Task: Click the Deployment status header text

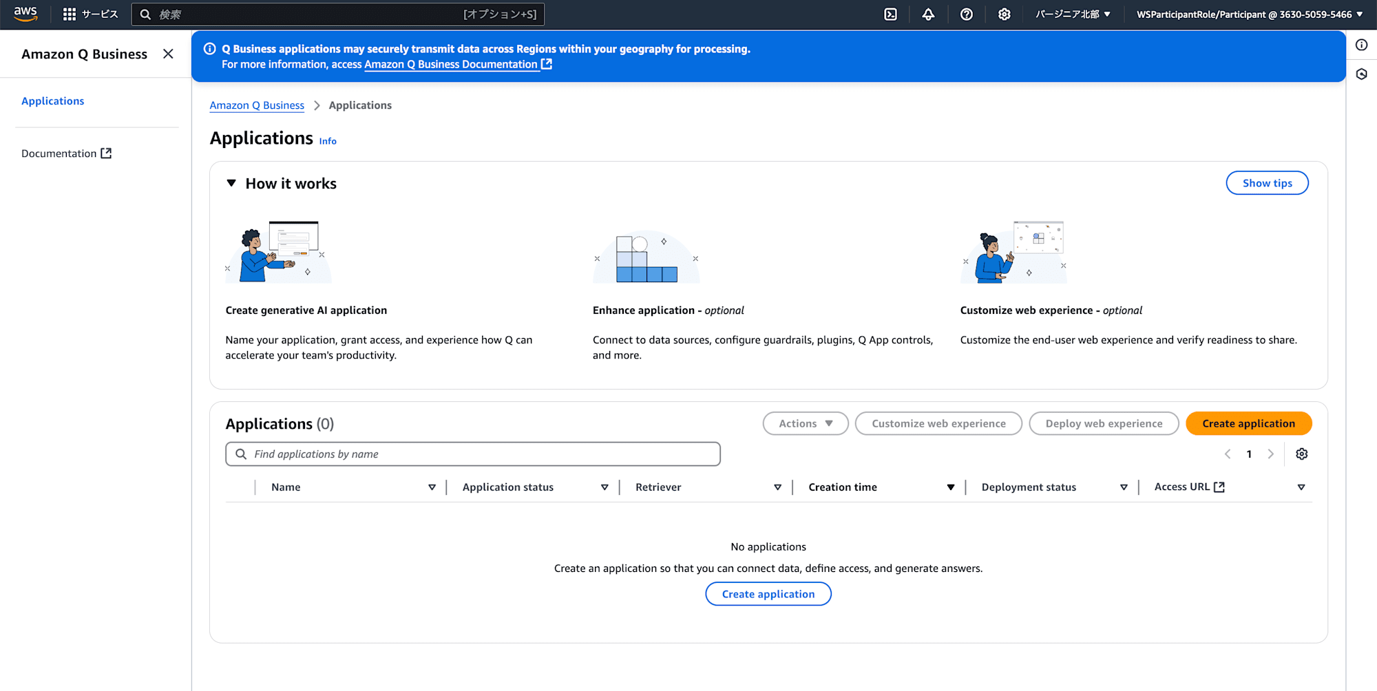Action: tap(1029, 487)
